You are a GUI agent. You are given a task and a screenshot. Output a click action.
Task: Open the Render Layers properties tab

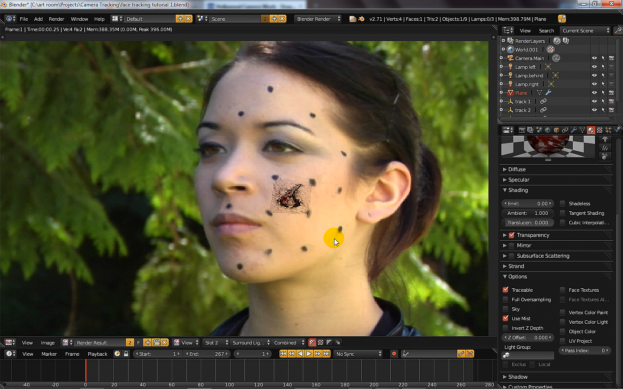coord(531,130)
